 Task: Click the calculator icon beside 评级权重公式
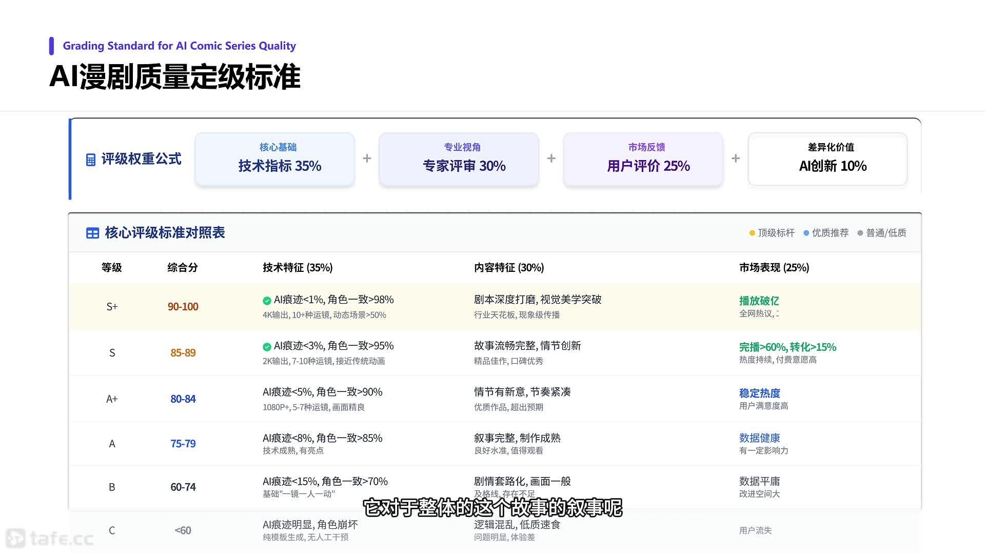(x=91, y=160)
